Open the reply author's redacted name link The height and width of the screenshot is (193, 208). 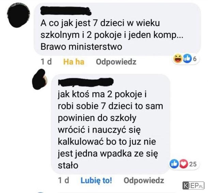click(x=86, y=82)
